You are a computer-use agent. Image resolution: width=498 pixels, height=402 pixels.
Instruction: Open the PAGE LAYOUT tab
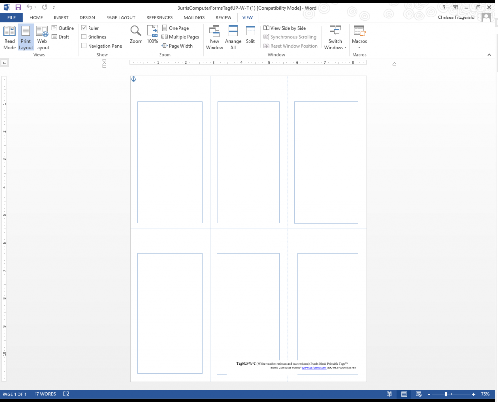121,18
